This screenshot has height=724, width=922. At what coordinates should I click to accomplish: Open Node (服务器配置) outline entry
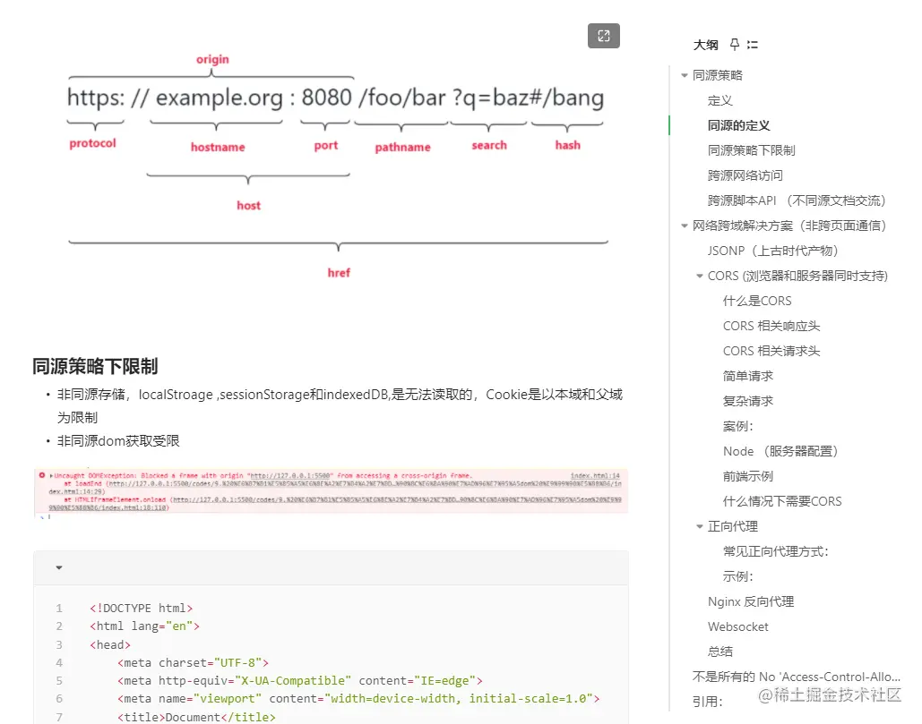[780, 452]
